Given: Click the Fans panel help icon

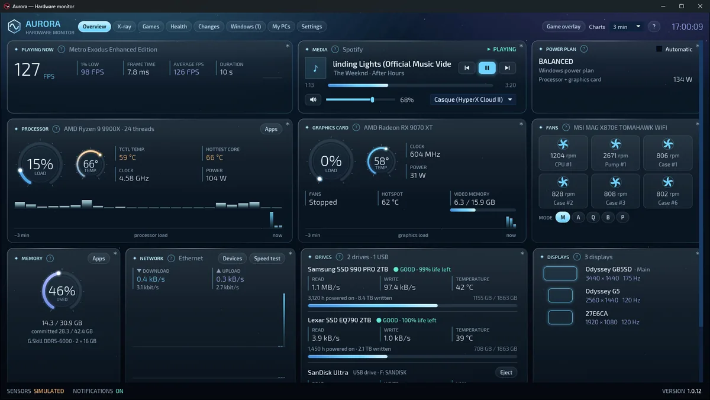Looking at the screenshot, I should 566,128.
